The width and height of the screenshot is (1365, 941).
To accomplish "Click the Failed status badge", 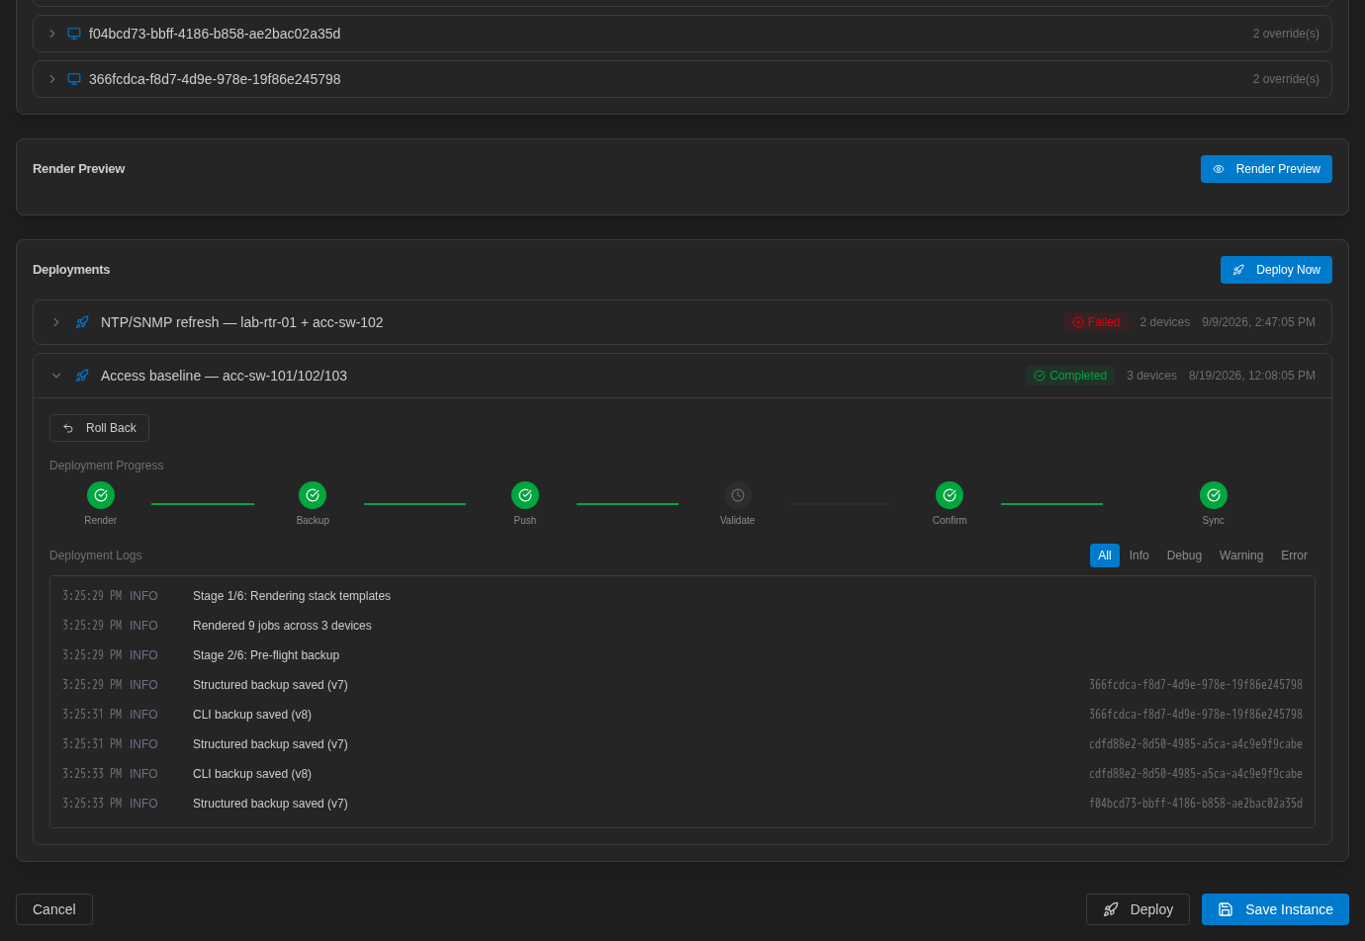I will [1096, 322].
